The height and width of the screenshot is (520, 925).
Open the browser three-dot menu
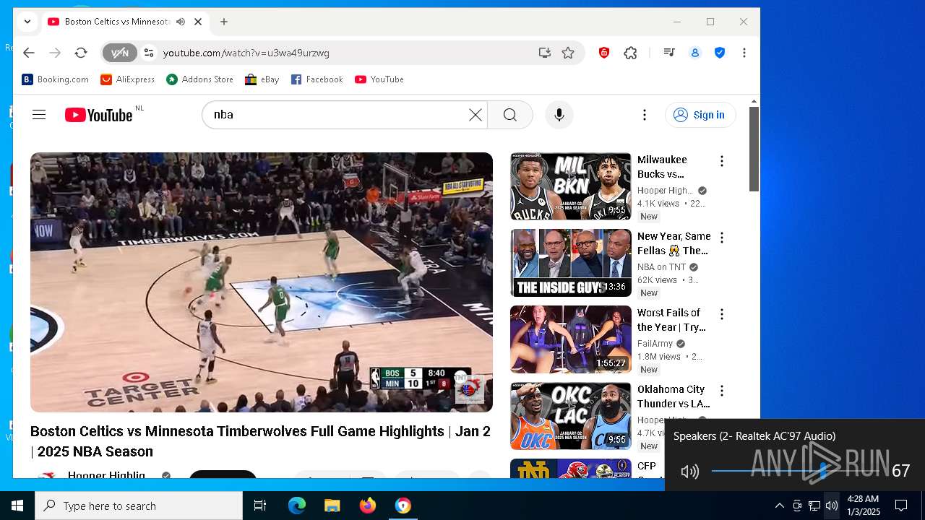point(744,53)
